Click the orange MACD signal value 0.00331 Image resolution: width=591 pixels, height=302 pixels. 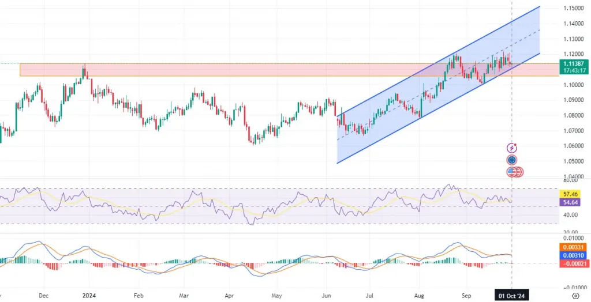click(x=573, y=247)
